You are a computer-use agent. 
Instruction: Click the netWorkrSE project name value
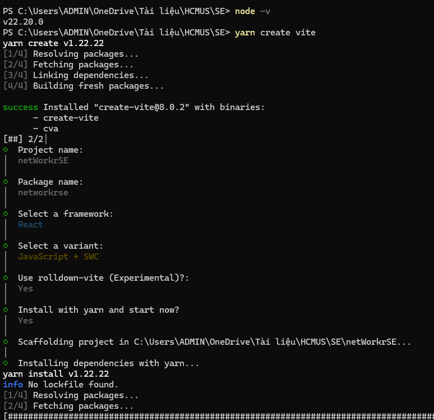tap(43, 161)
